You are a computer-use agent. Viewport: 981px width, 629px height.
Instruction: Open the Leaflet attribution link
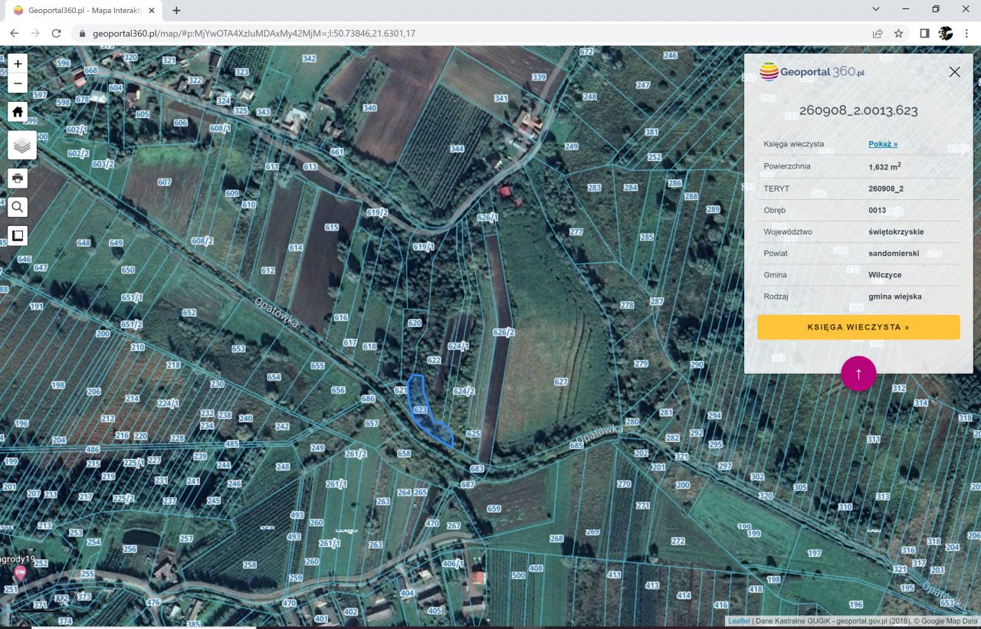click(x=739, y=621)
